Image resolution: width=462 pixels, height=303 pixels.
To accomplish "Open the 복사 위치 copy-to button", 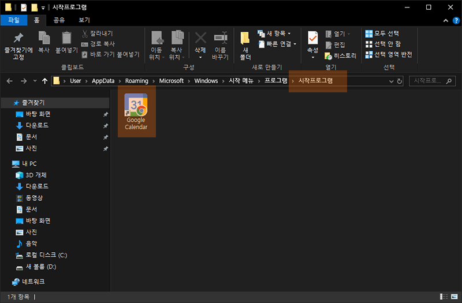I will pos(177,46).
